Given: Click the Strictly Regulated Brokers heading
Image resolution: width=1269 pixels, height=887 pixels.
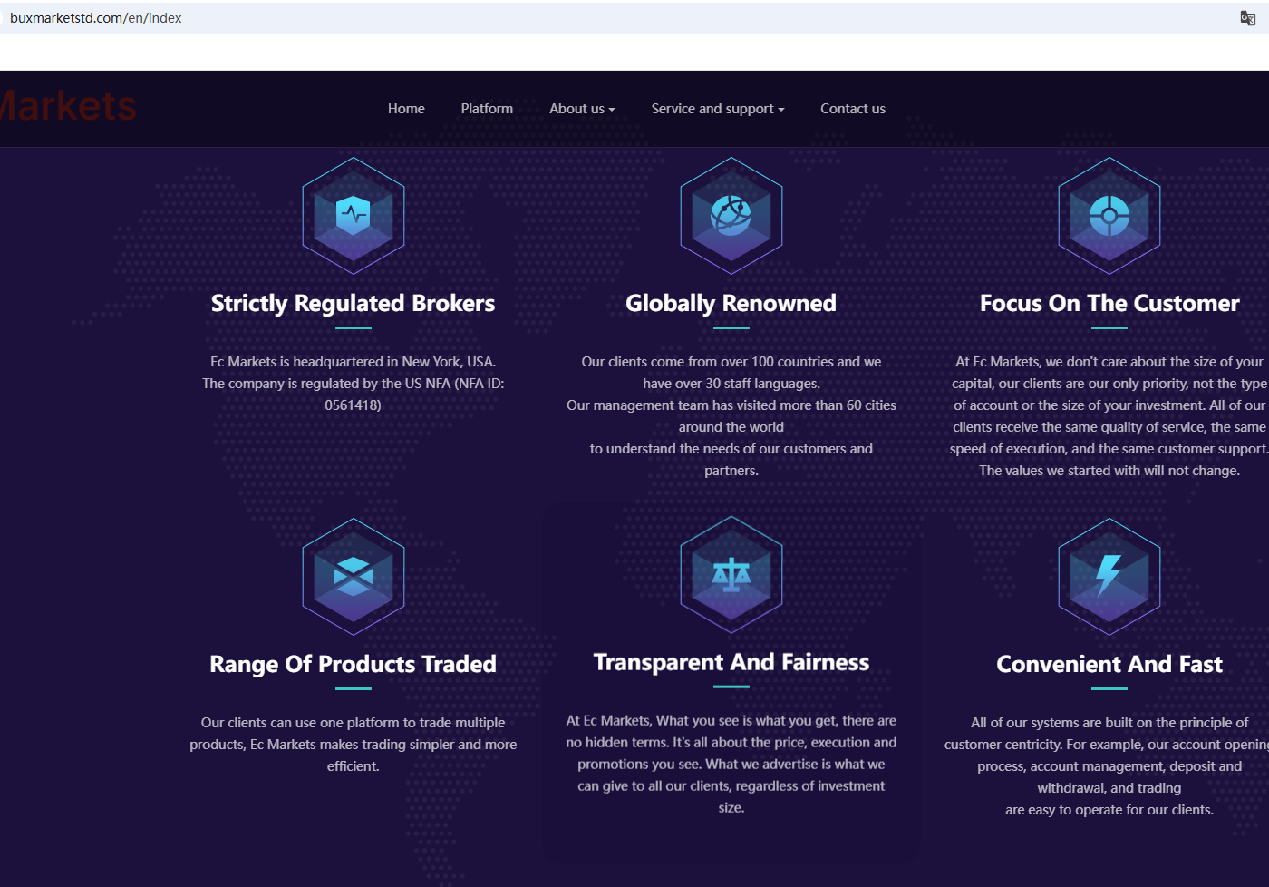Looking at the screenshot, I should pos(354,303).
